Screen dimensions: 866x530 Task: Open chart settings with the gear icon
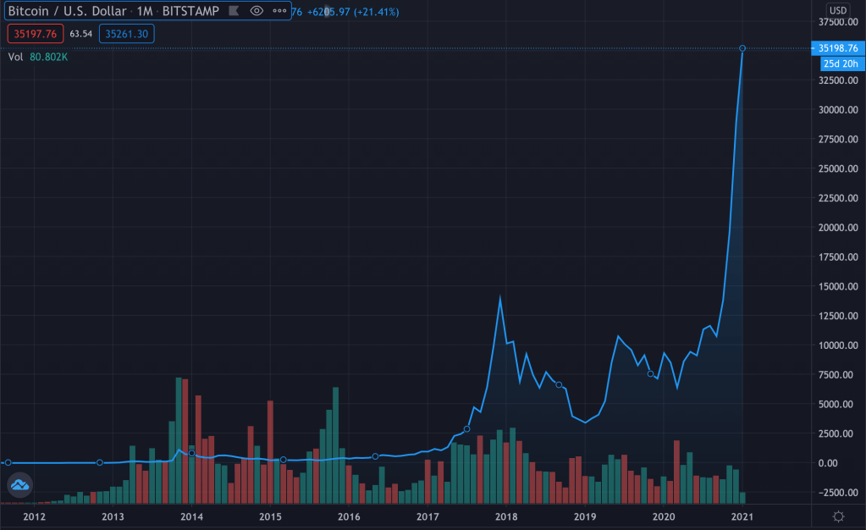[838, 516]
